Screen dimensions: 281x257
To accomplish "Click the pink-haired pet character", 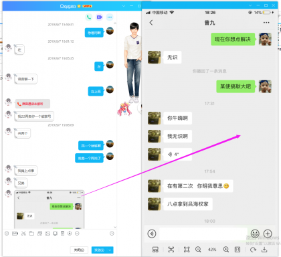I will 124,109.
